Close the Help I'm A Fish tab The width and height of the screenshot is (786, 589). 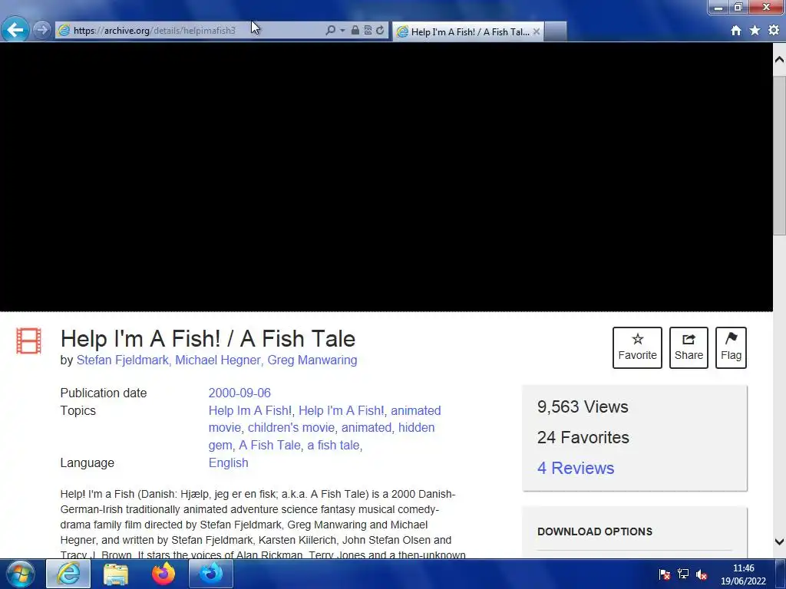pos(537,31)
